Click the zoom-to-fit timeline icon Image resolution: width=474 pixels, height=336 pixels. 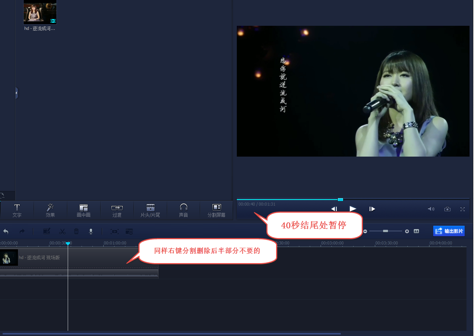(416, 231)
